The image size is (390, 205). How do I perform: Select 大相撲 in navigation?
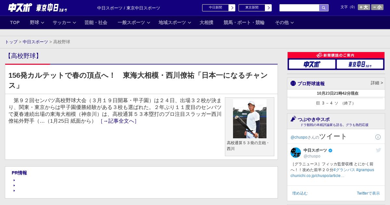206,22
